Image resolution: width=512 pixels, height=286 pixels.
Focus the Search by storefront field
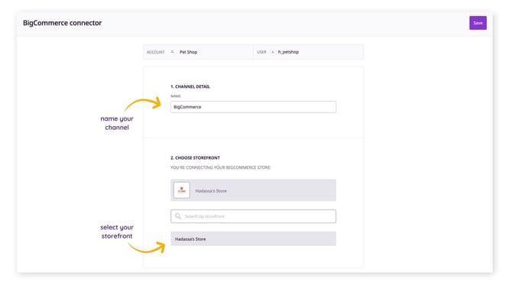coord(253,216)
